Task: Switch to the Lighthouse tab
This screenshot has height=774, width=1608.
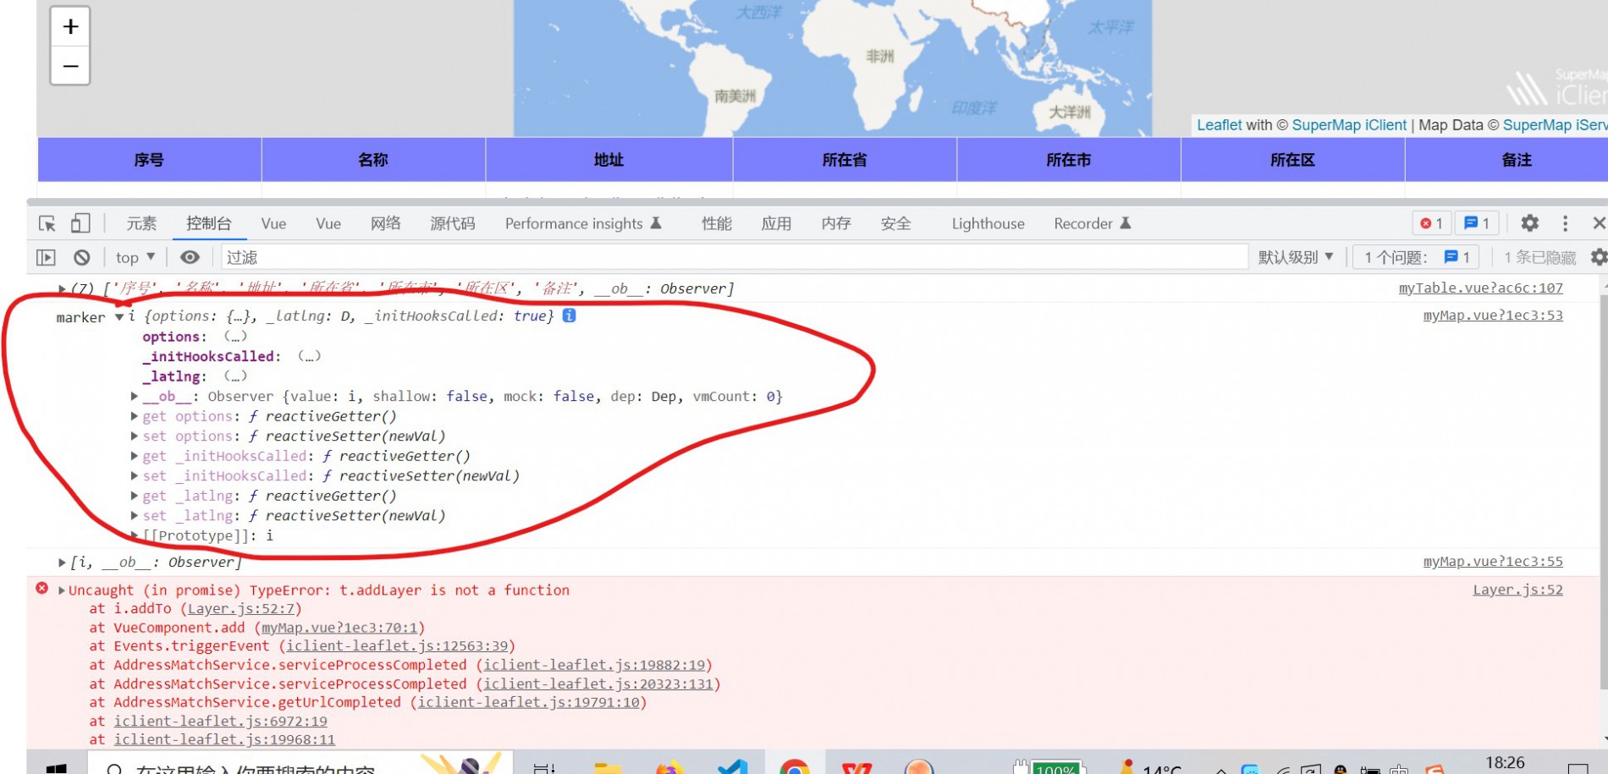Action: click(x=988, y=223)
